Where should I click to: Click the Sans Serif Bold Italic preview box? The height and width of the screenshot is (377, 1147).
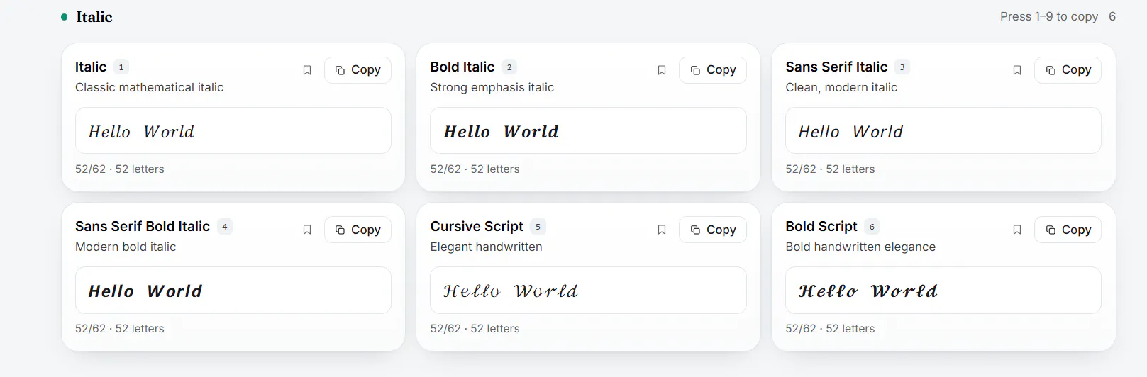[233, 290]
